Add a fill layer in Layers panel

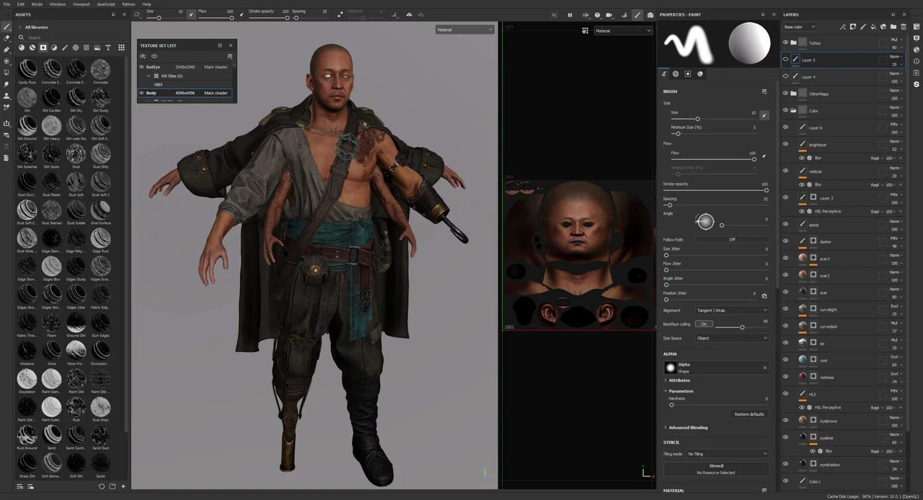(x=873, y=27)
